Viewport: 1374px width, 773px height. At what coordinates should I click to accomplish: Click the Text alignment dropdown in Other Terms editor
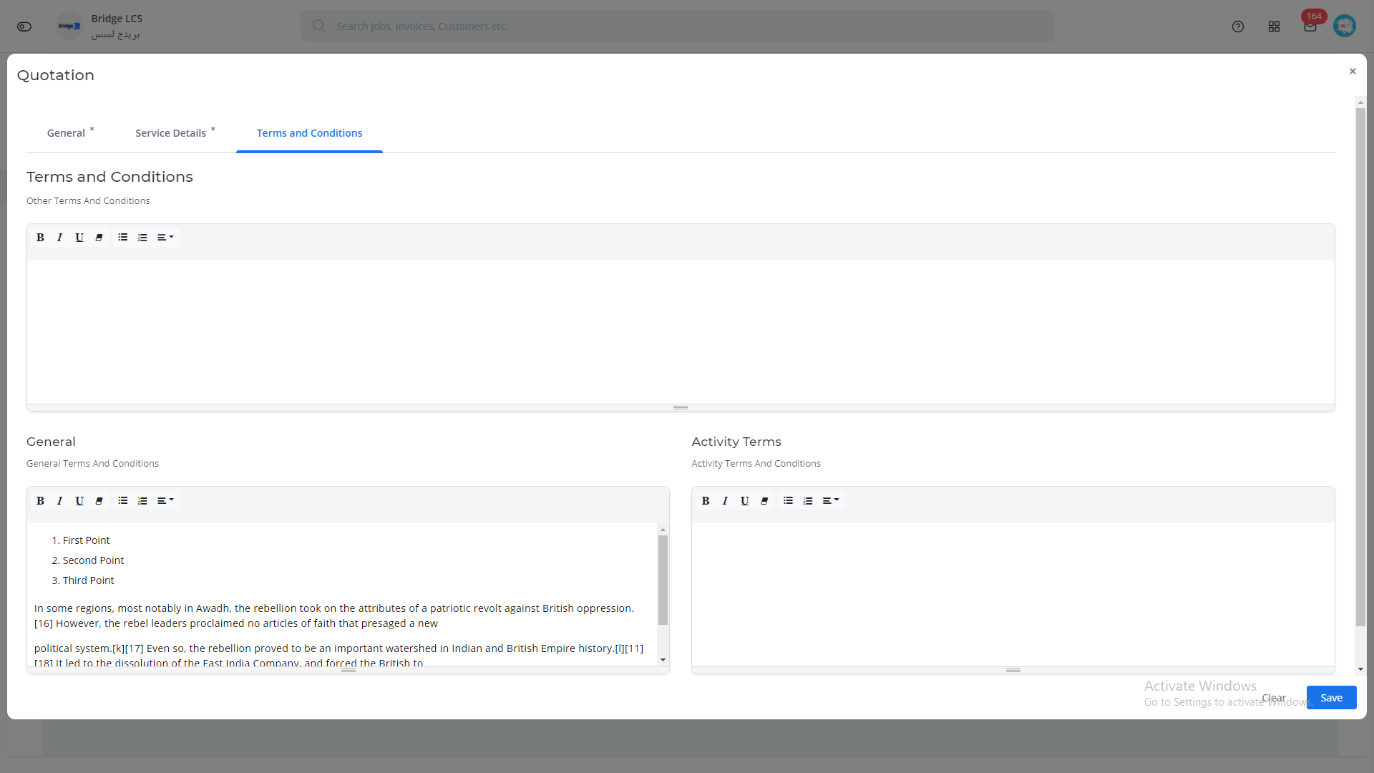click(x=165, y=237)
